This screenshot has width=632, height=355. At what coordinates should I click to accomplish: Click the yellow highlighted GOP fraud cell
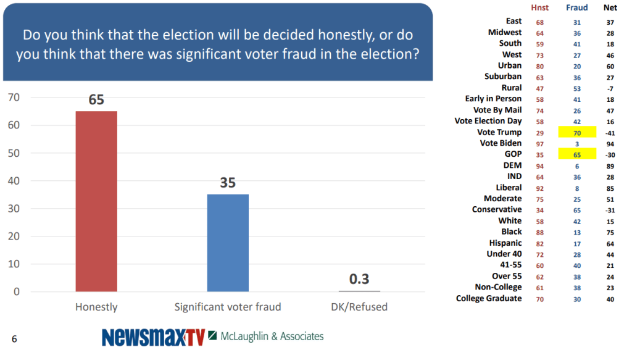pos(577,154)
